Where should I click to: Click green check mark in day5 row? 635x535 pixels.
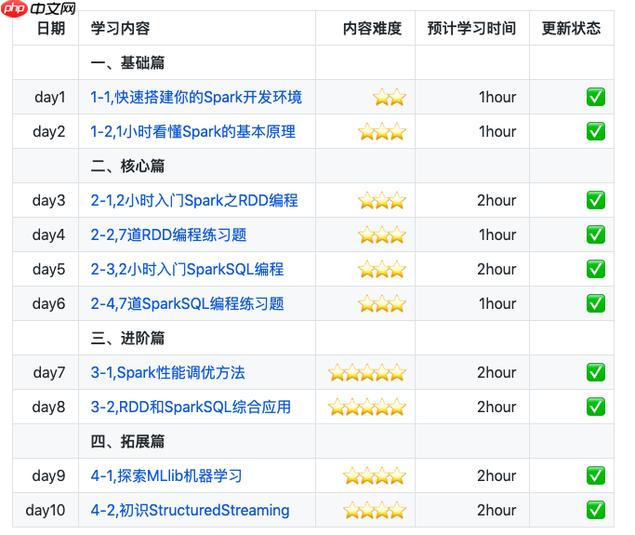pos(596,270)
